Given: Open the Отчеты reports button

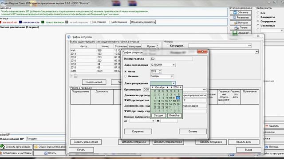Looking at the screenshot, I should [50, 153].
